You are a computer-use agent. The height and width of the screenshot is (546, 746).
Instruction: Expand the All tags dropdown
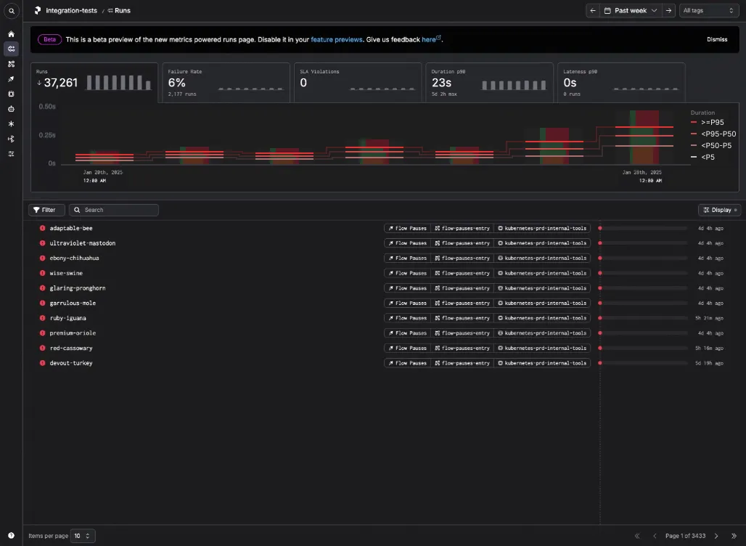tap(709, 10)
